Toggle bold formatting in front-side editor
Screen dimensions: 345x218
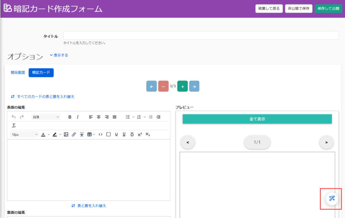[x=70, y=117]
